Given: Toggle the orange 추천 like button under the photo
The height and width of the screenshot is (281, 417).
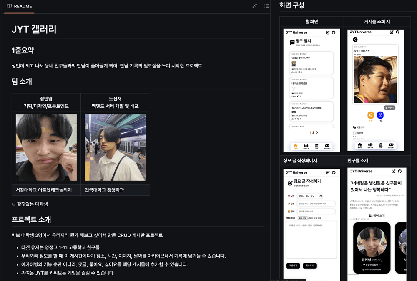Looking at the screenshot, I should pyautogui.click(x=370, y=115).
